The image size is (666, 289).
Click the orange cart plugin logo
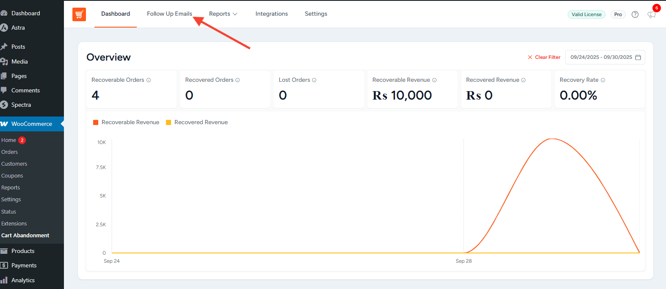point(79,14)
